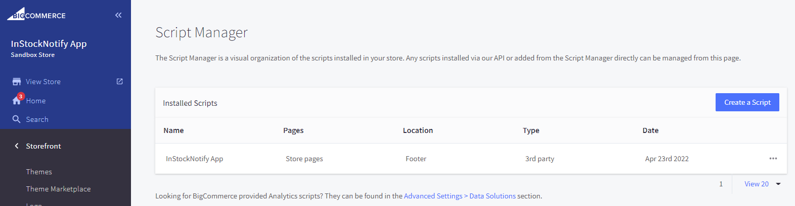This screenshot has height=206, width=795.
Task: Select page 1 in pagination
Action: [x=721, y=184]
